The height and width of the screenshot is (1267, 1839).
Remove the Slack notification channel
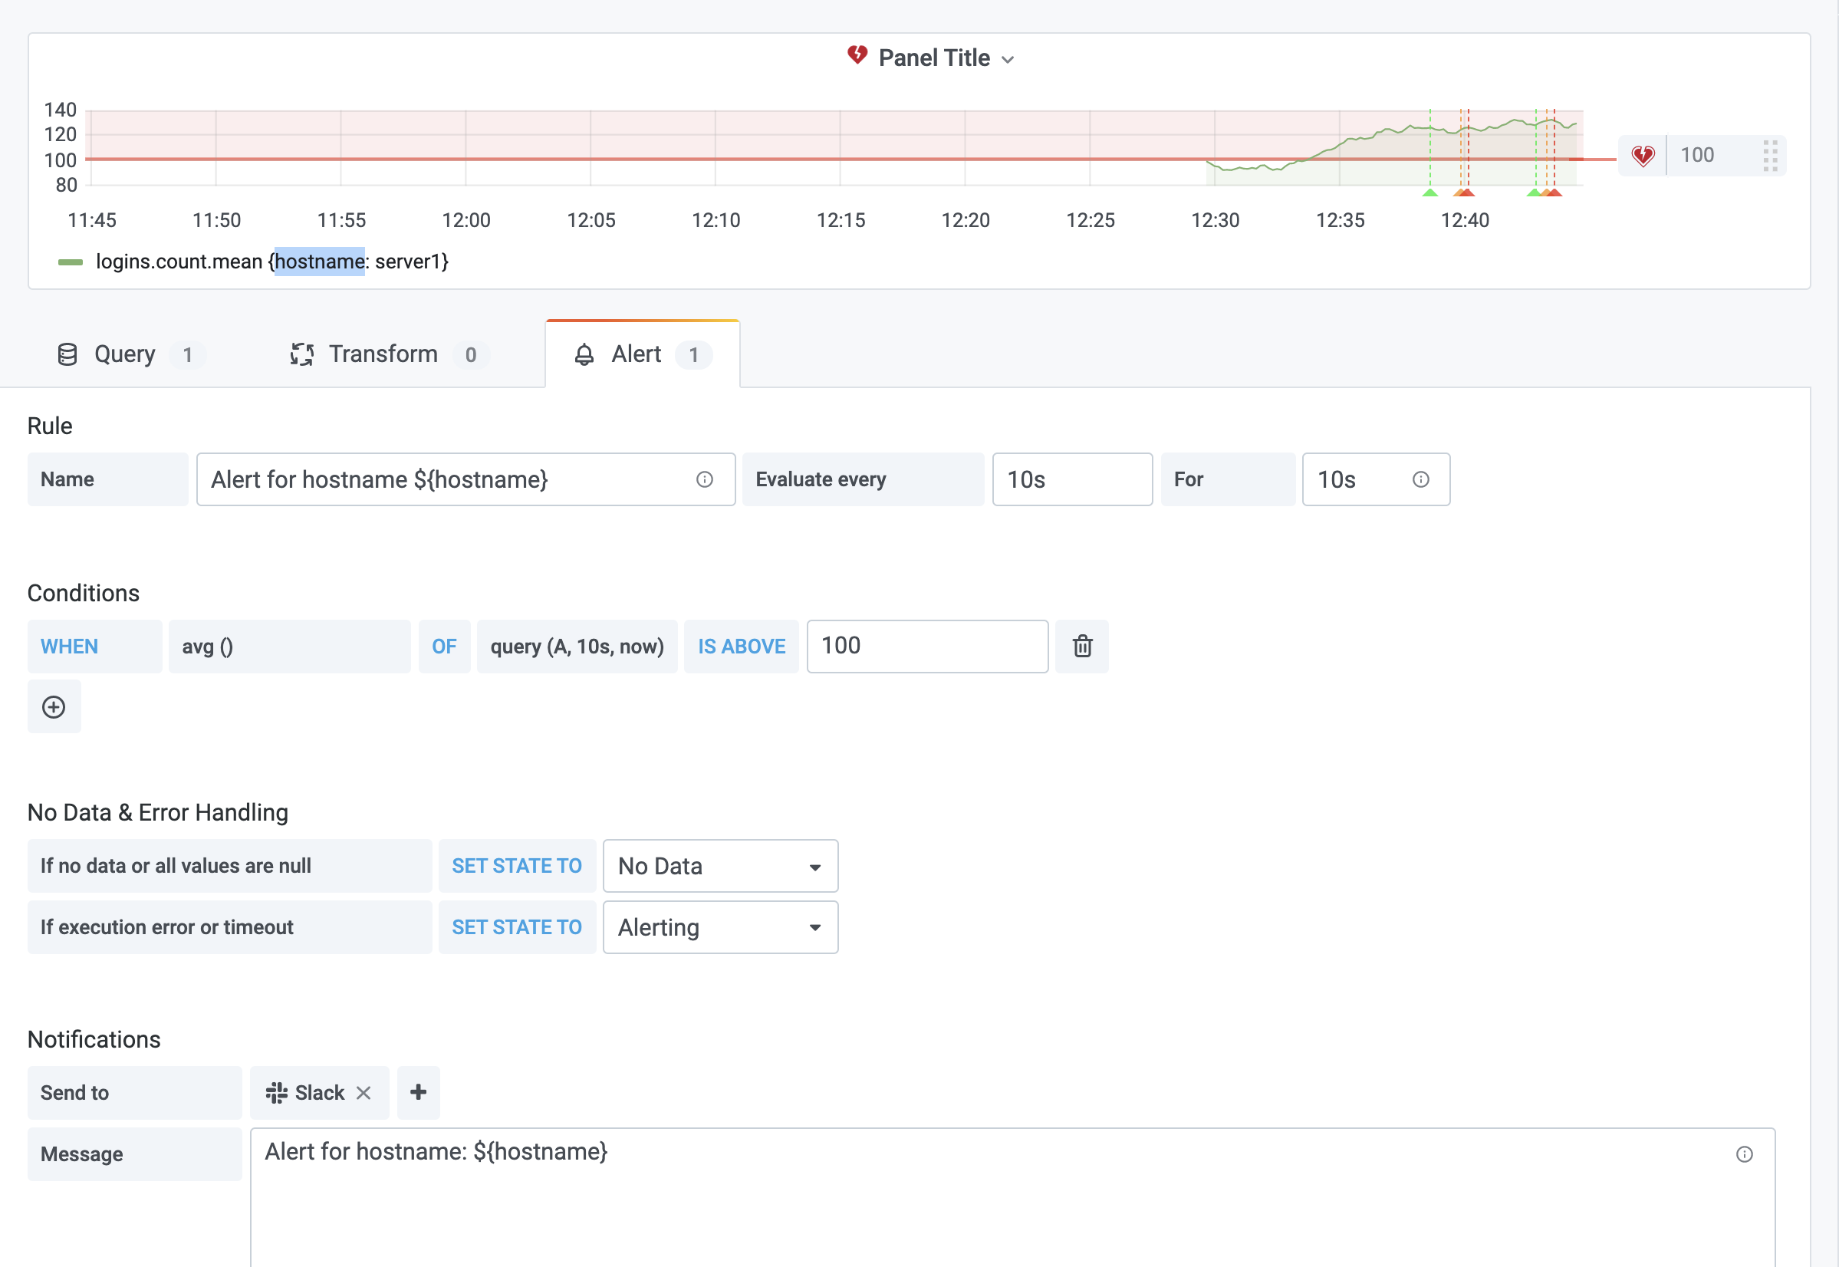(364, 1092)
